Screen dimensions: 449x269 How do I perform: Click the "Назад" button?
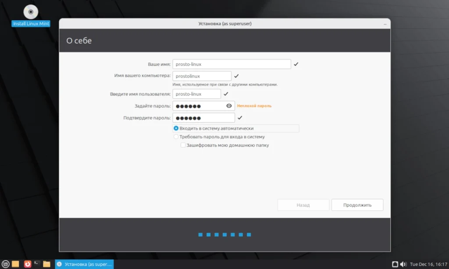(303, 205)
